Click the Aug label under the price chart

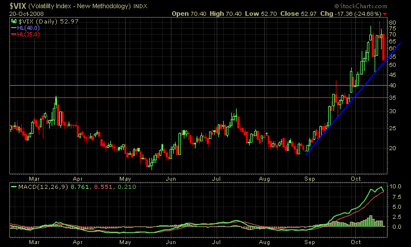[264, 178]
